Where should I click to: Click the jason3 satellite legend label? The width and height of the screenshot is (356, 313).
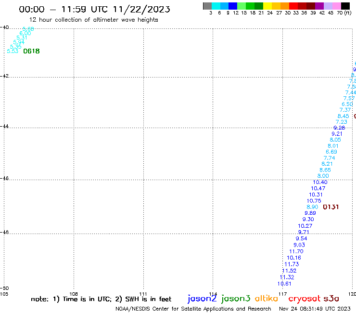(236, 299)
